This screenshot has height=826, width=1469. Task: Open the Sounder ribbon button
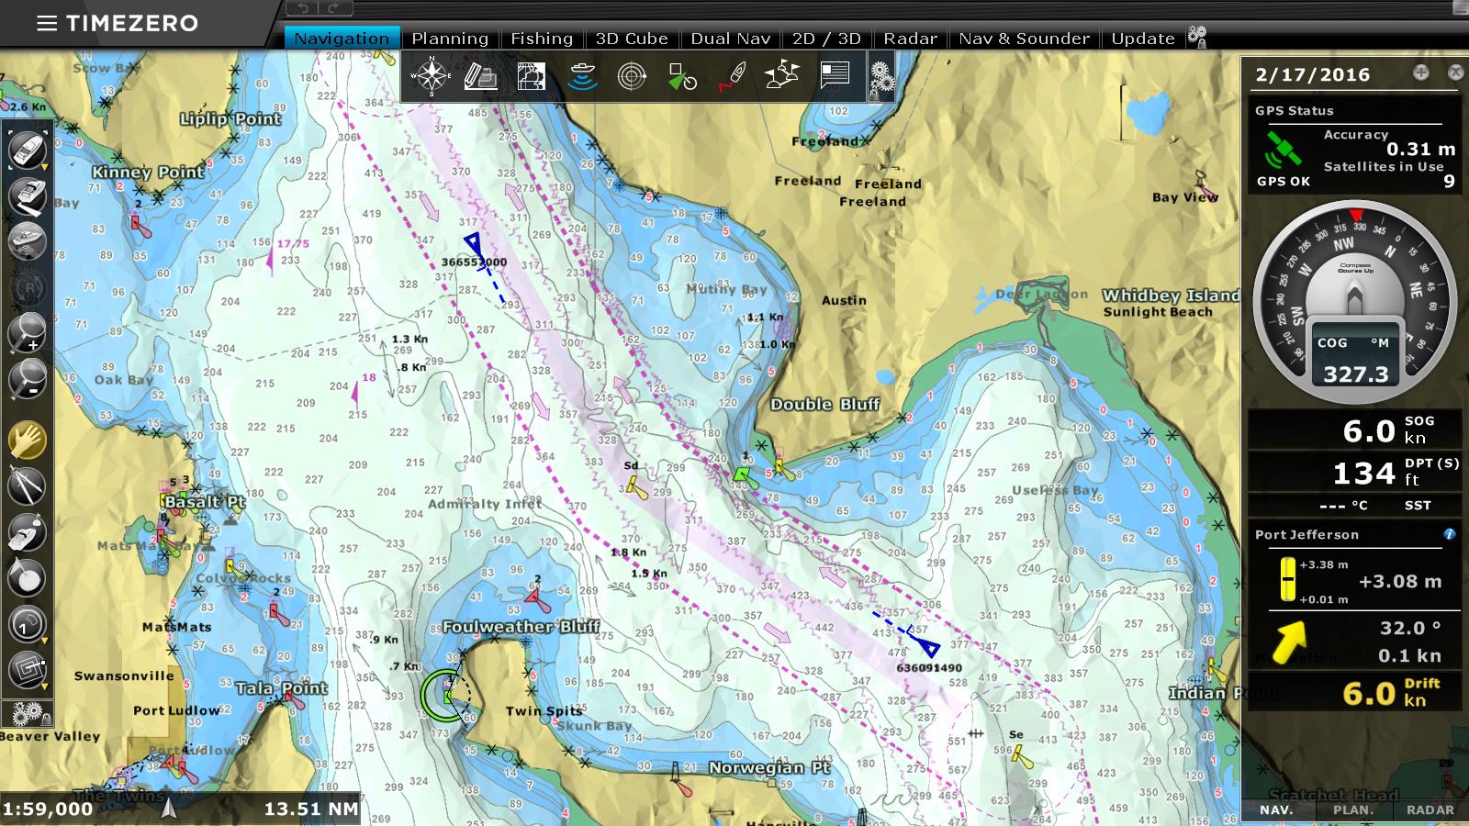coord(582,75)
